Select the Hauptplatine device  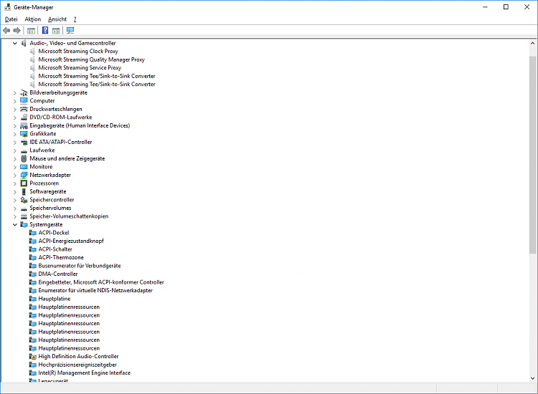coord(55,299)
